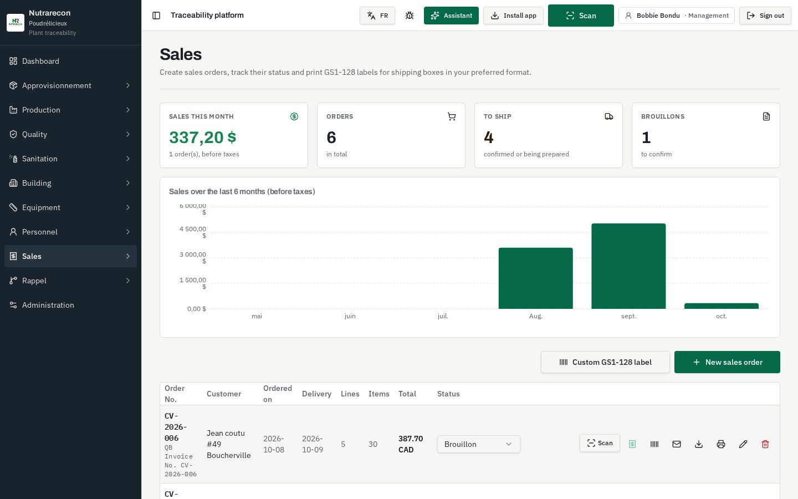Sign out of the platform

tap(765, 16)
